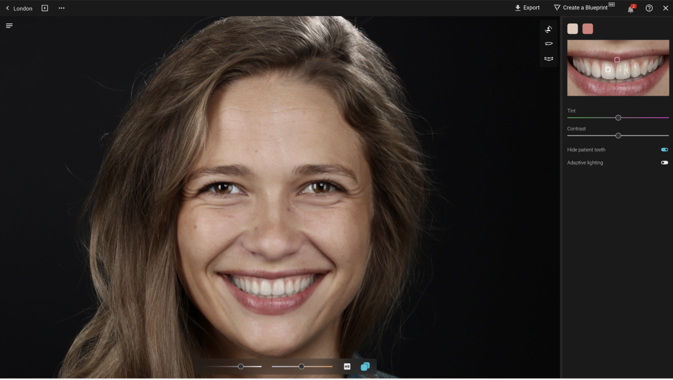Viewport: 673px width, 380px height.
Task: Disable the Hide patient teeth toggle
Action: (664, 150)
